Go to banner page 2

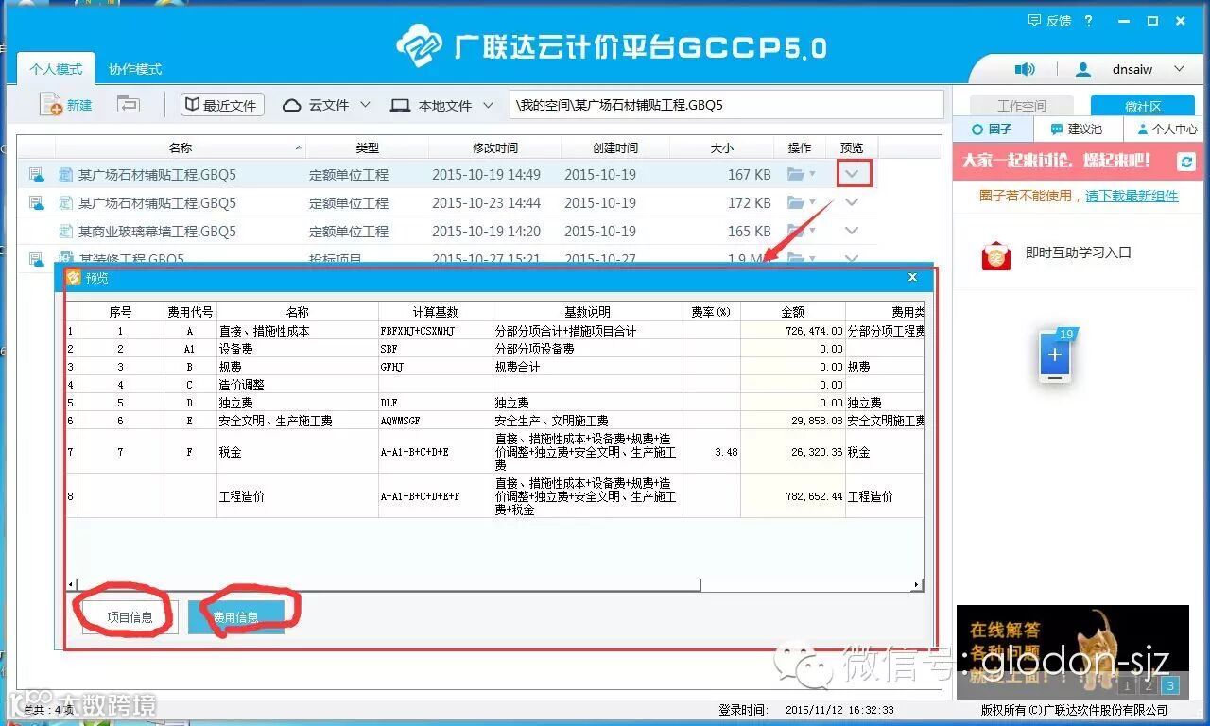coord(1149,686)
